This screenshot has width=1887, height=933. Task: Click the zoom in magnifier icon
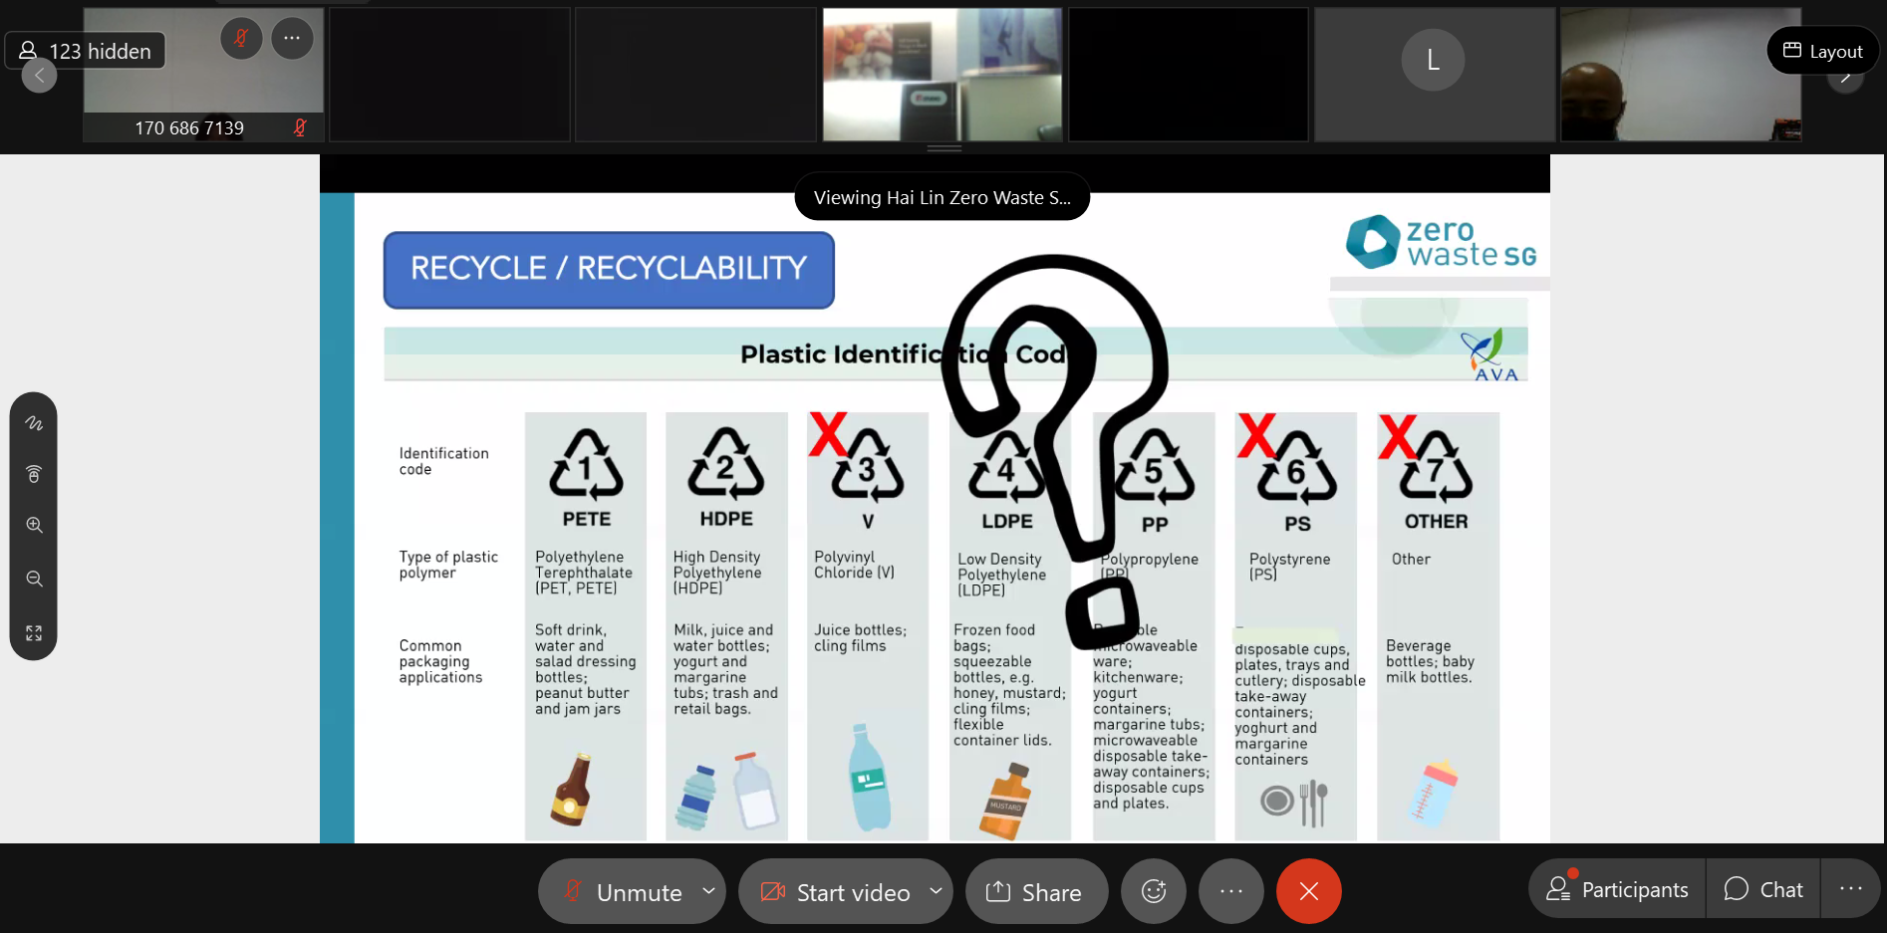pyautogui.click(x=34, y=525)
